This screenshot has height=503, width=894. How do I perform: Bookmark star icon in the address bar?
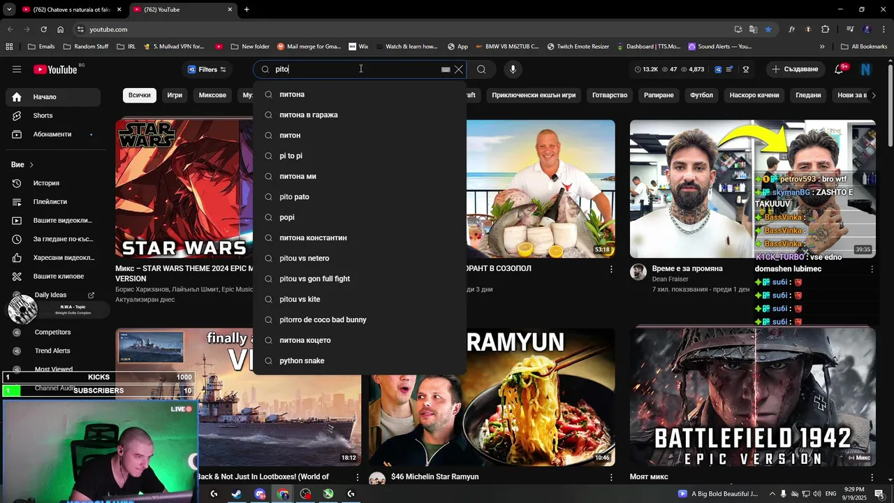(x=768, y=29)
